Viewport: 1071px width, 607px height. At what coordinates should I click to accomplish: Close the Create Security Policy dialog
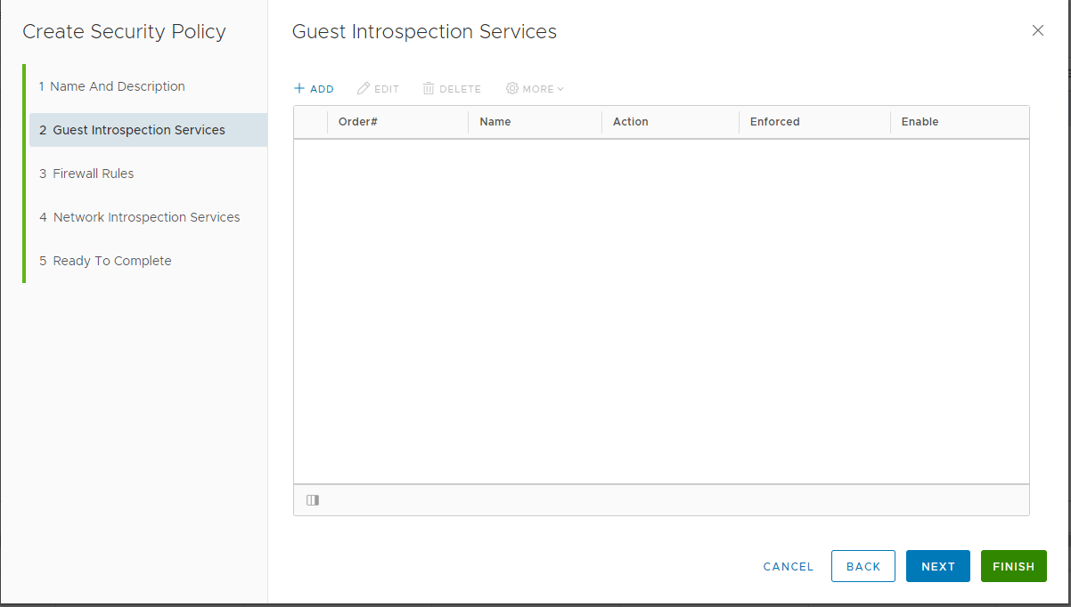(x=1037, y=30)
